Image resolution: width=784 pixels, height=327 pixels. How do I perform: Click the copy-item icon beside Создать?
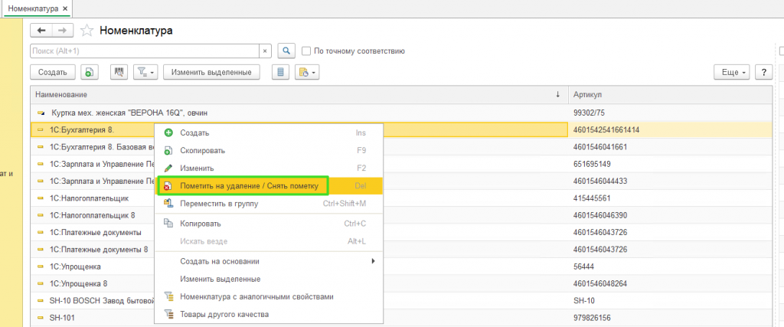click(88, 73)
